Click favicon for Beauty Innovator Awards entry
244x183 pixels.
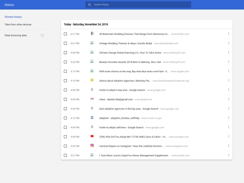click(x=92, y=61)
